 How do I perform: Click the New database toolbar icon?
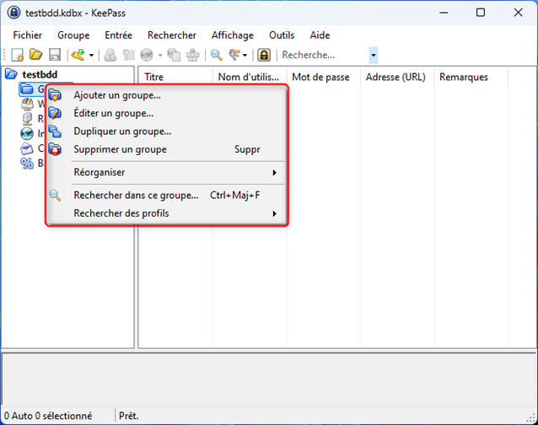click(x=17, y=55)
